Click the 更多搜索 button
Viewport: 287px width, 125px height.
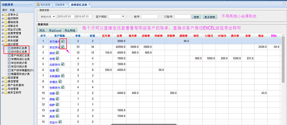click(x=210, y=17)
